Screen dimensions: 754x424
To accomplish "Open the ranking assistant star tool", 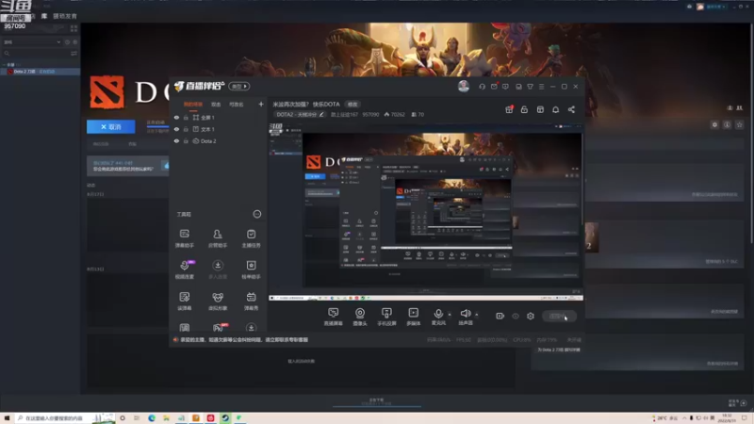I will click(251, 269).
